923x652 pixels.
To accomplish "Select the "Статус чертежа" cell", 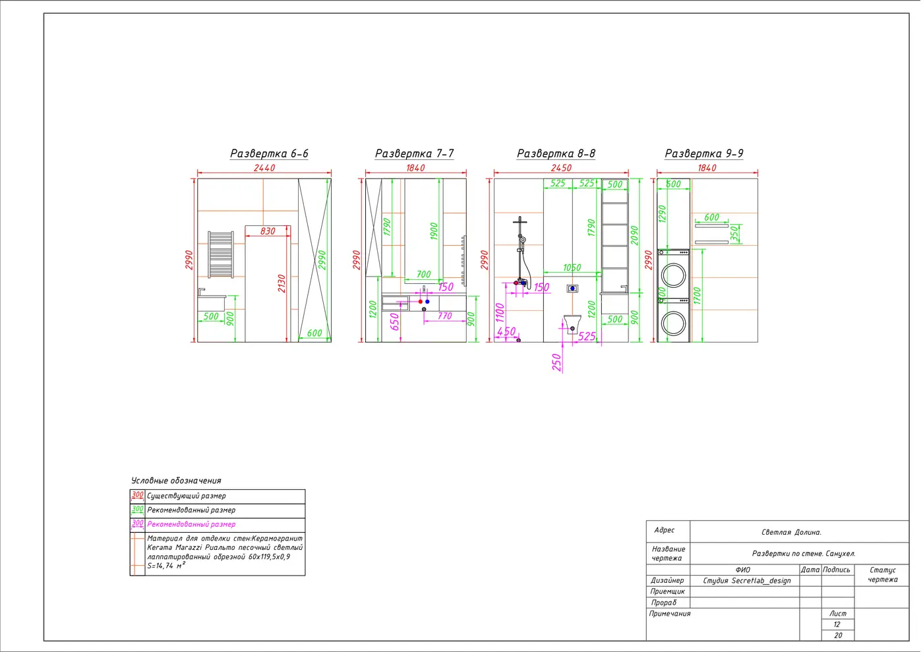I will (882, 575).
